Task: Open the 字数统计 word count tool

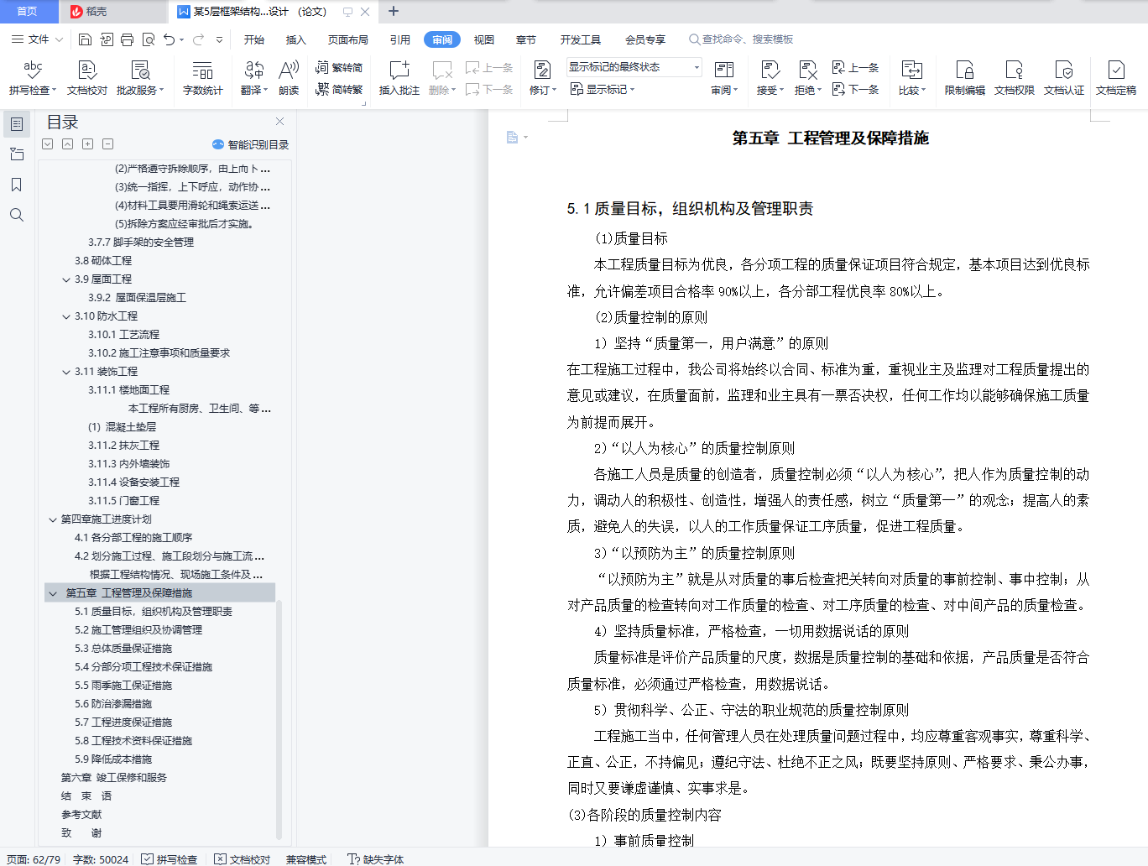Action: pos(202,77)
